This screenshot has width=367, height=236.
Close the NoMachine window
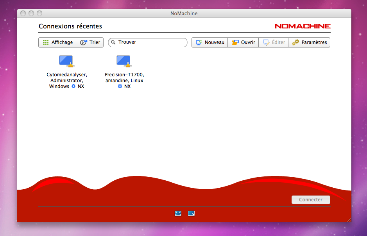[x=23, y=13]
